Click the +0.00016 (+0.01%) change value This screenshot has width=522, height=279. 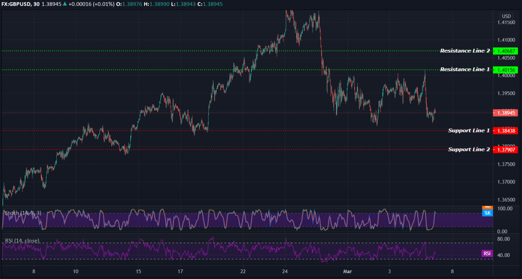(x=91, y=4)
